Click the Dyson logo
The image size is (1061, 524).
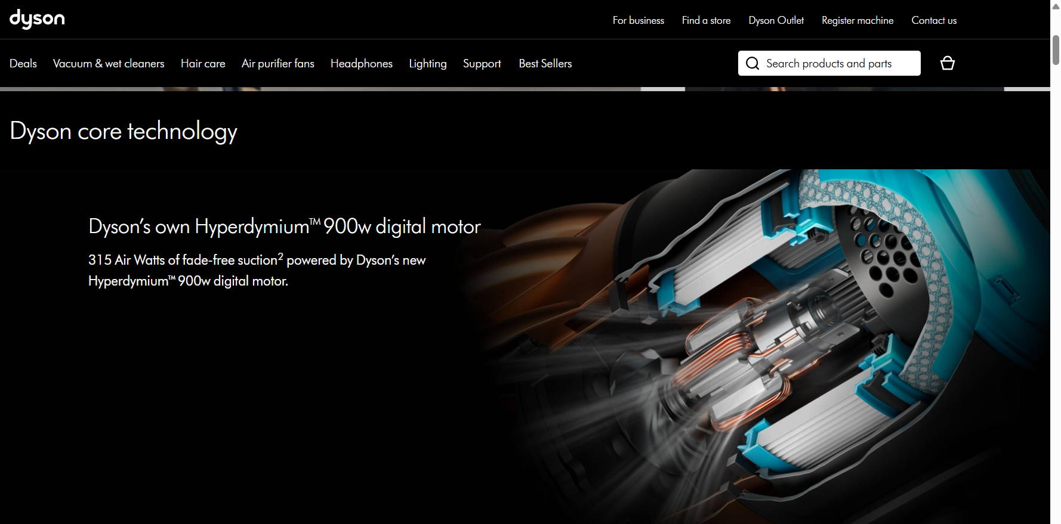coord(37,19)
